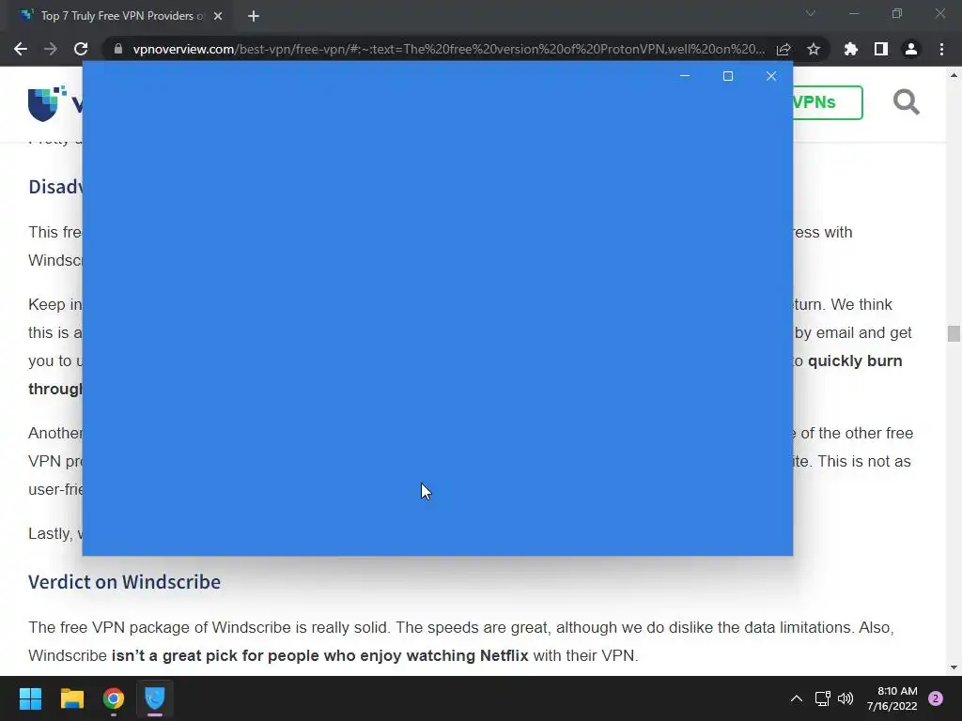The width and height of the screenshot is (962, 721).
Task: Click the blue shield app taskbar icon
Action: pyautogui.click(x=155, y=698)
